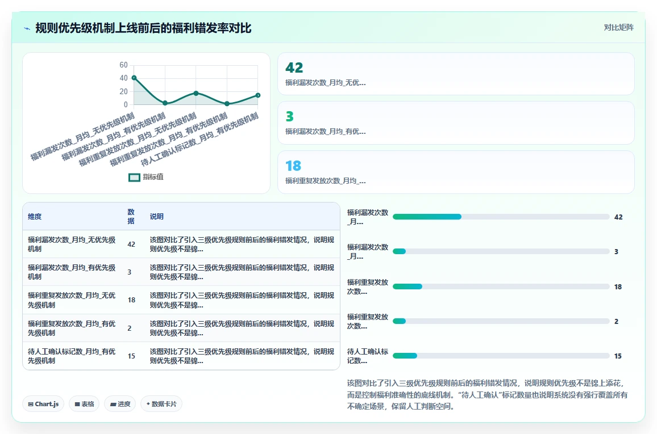
Task: Click the 表格 tag chip
Action: [84, 404]
